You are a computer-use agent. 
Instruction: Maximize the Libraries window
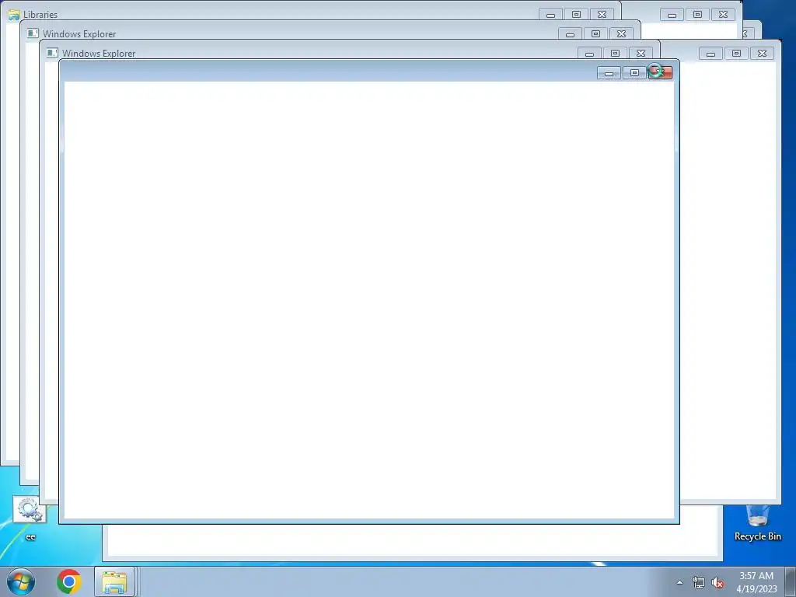click(x=576, y=15)
